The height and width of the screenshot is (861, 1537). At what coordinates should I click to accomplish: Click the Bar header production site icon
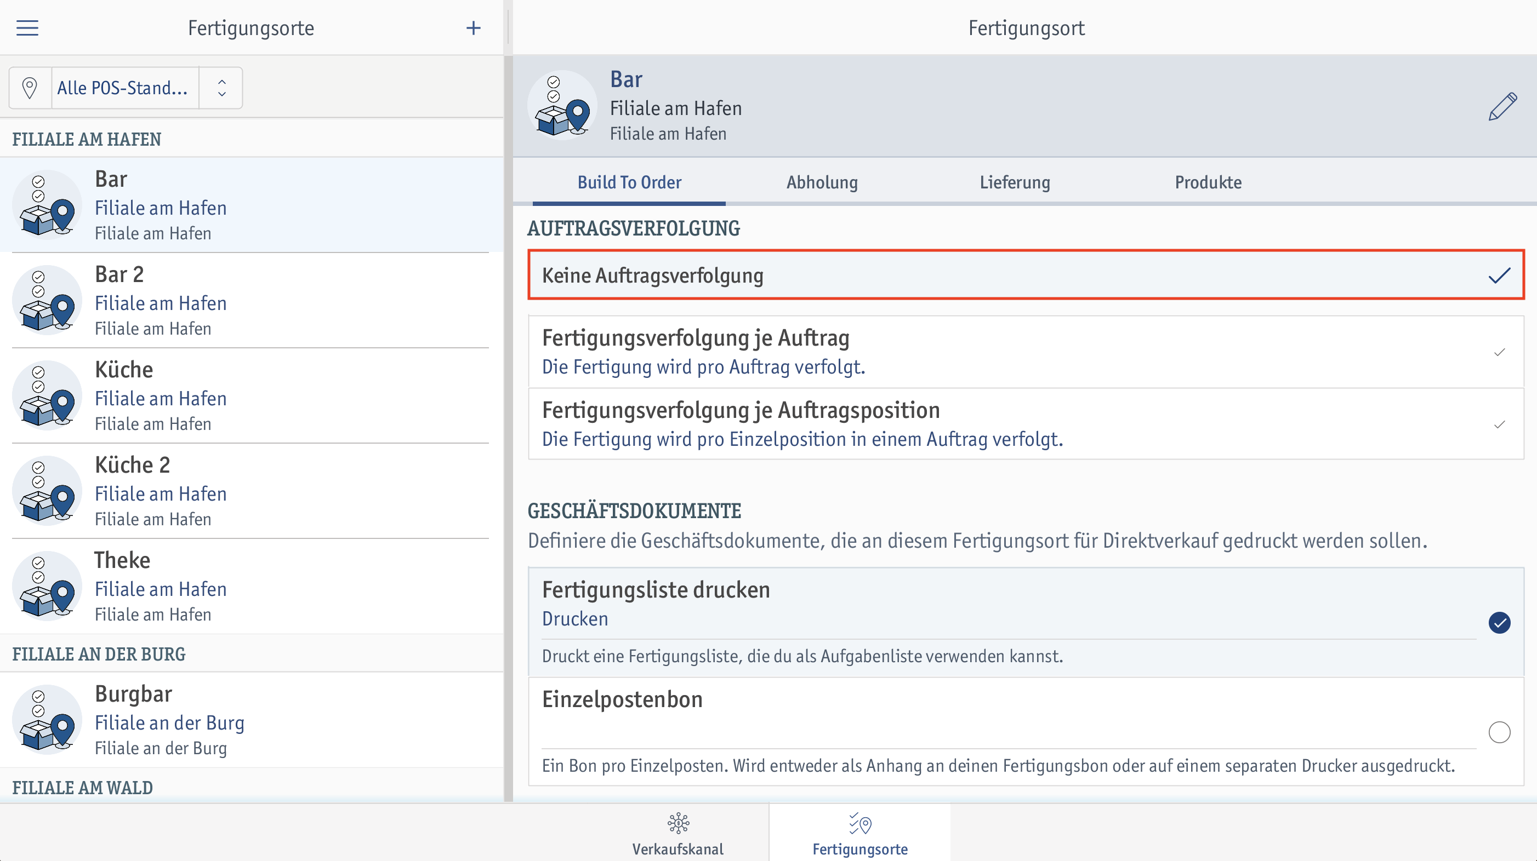(x=562, y=106)
